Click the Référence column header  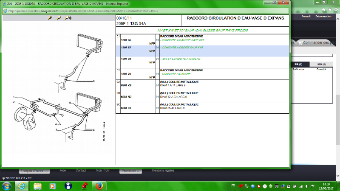pyautogui.click(x=298, y=69)
